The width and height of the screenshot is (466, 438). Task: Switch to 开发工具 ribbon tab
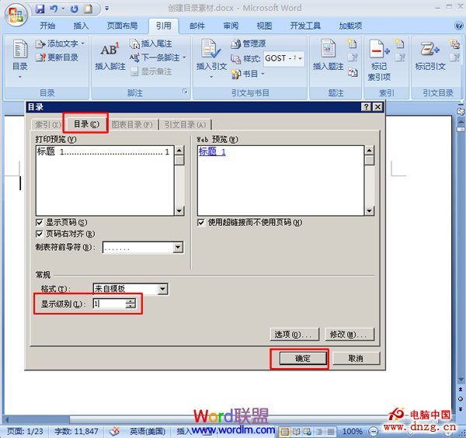point(305,26)
